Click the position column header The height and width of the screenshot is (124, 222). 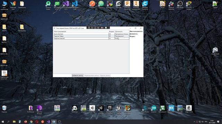tap(122, 32)
